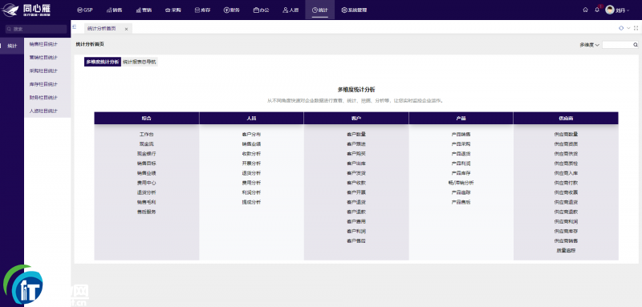
Task: Select the 多维度统计分析 tab
Action: (103, 63)
